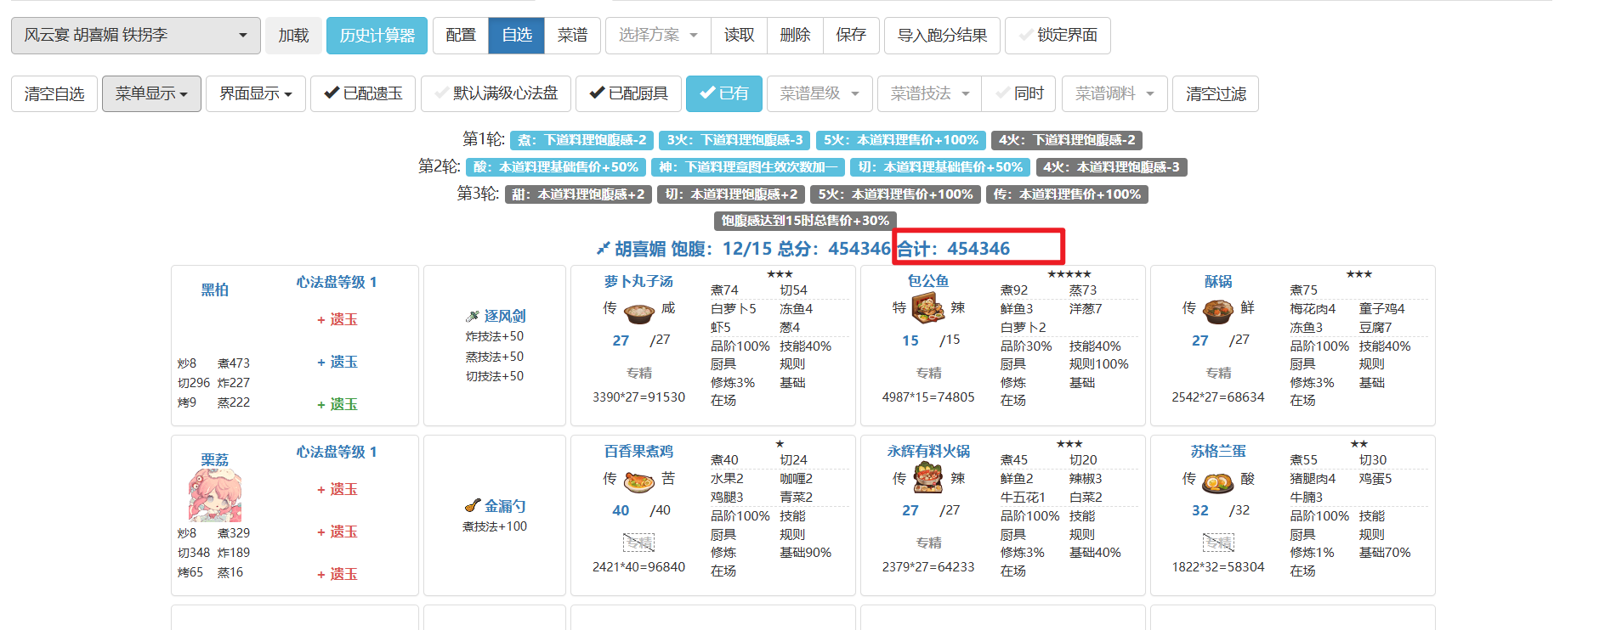
Task: Click the 栗荔 chef name link
Action: (214, 459)
